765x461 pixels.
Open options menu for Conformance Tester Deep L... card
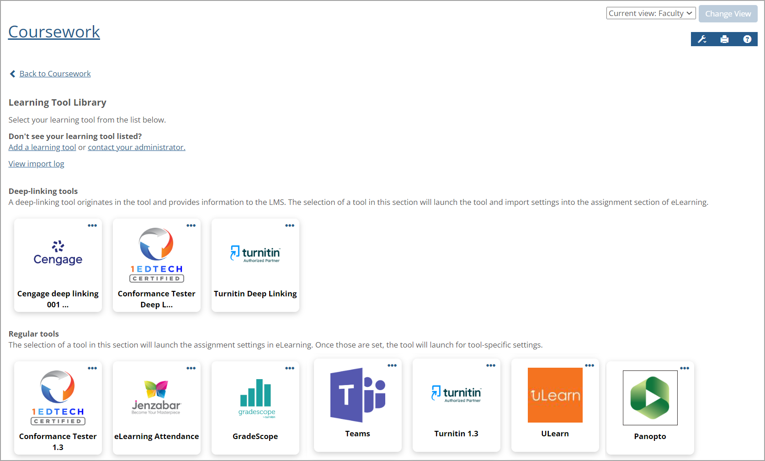click(191, 225)
